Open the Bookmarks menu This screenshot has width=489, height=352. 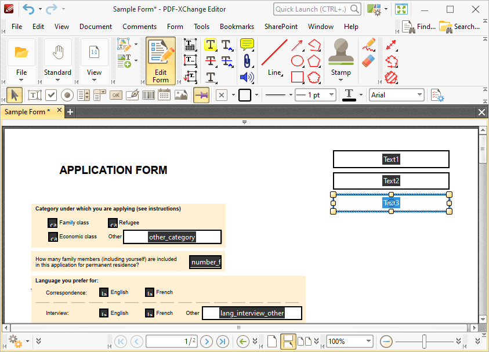click(237, 27)
